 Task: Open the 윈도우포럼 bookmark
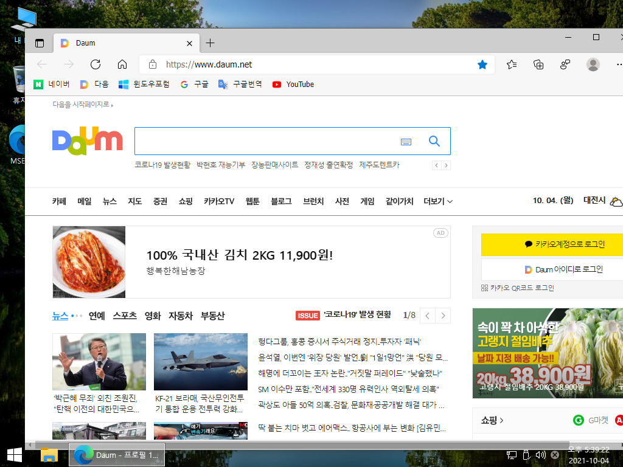144,84
